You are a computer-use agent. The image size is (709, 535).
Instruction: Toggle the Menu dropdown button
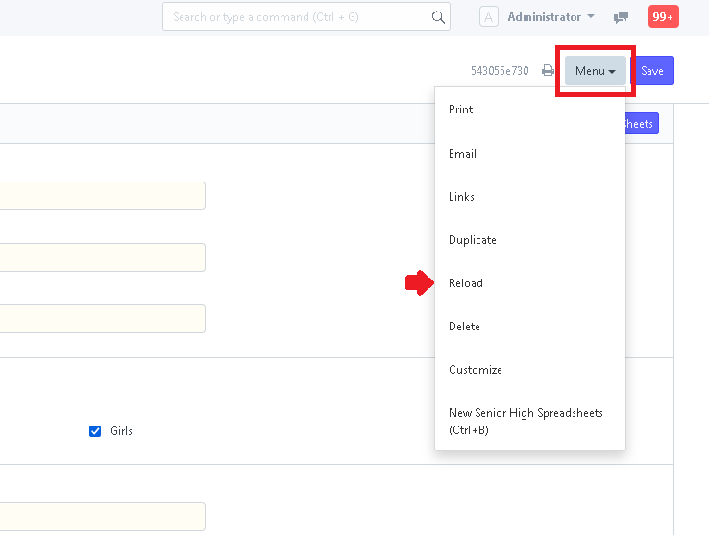(595, 70)
